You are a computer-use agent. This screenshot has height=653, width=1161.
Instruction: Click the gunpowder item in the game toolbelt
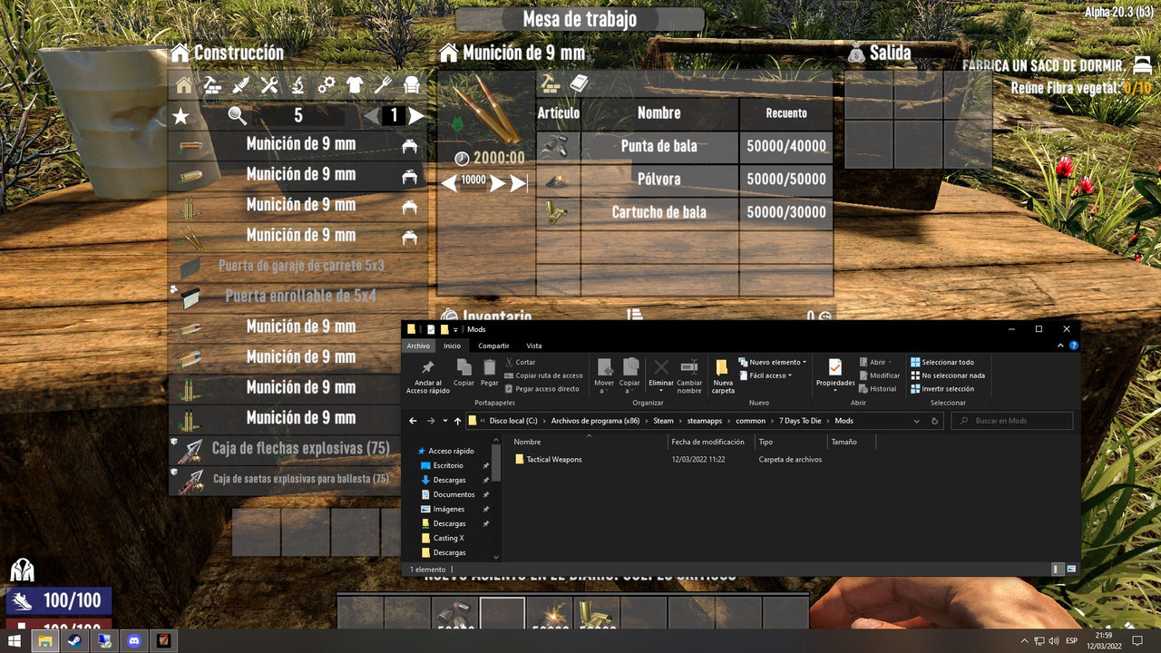(550, 614)
